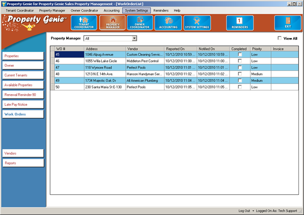
Task: Check Completed for work order 46
Action: click(x=240, y=61)
